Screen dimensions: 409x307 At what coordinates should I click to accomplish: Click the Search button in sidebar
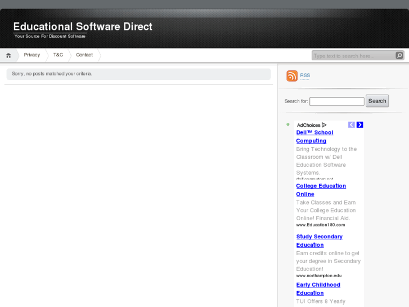click(377, 101)
